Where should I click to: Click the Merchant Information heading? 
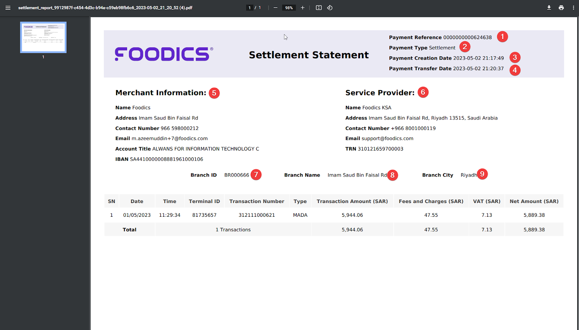[161, 93]
